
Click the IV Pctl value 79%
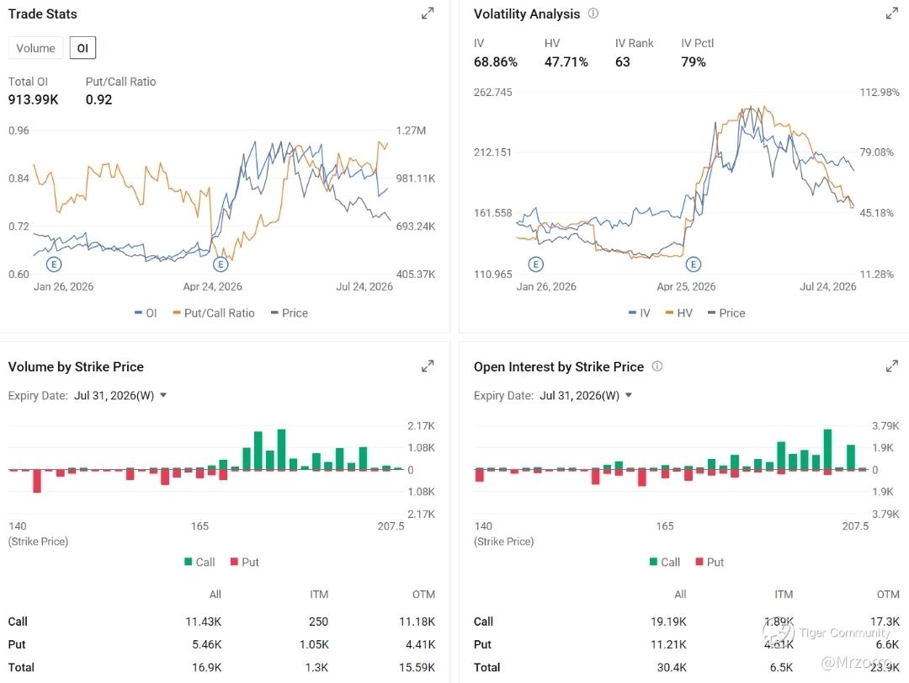tap(694, 62)
